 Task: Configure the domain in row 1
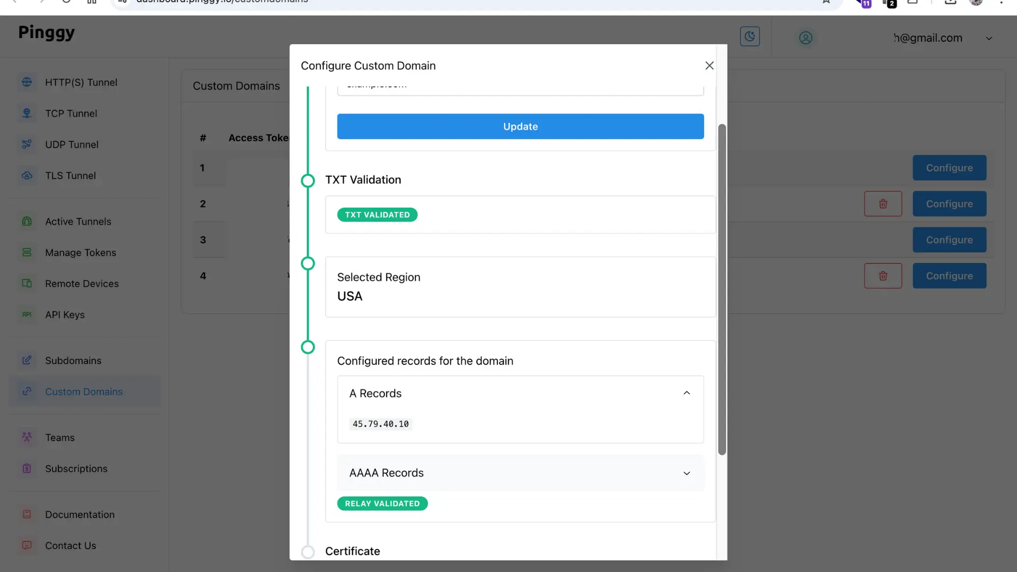949,168
